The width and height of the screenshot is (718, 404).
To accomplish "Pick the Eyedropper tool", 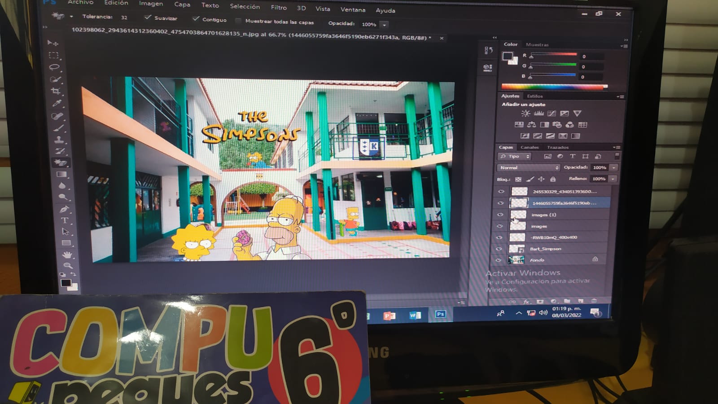I will tap(57, 104).
